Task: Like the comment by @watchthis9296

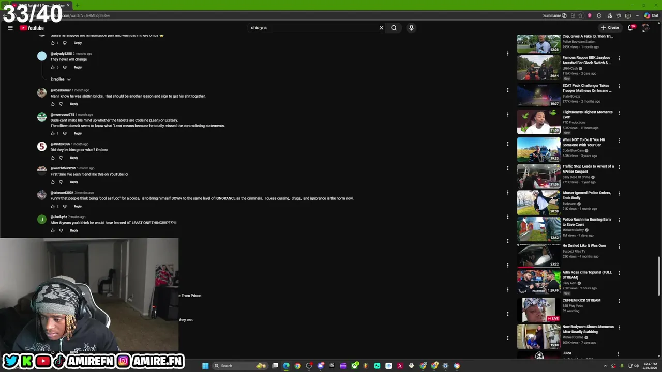Action: [52, 182]
